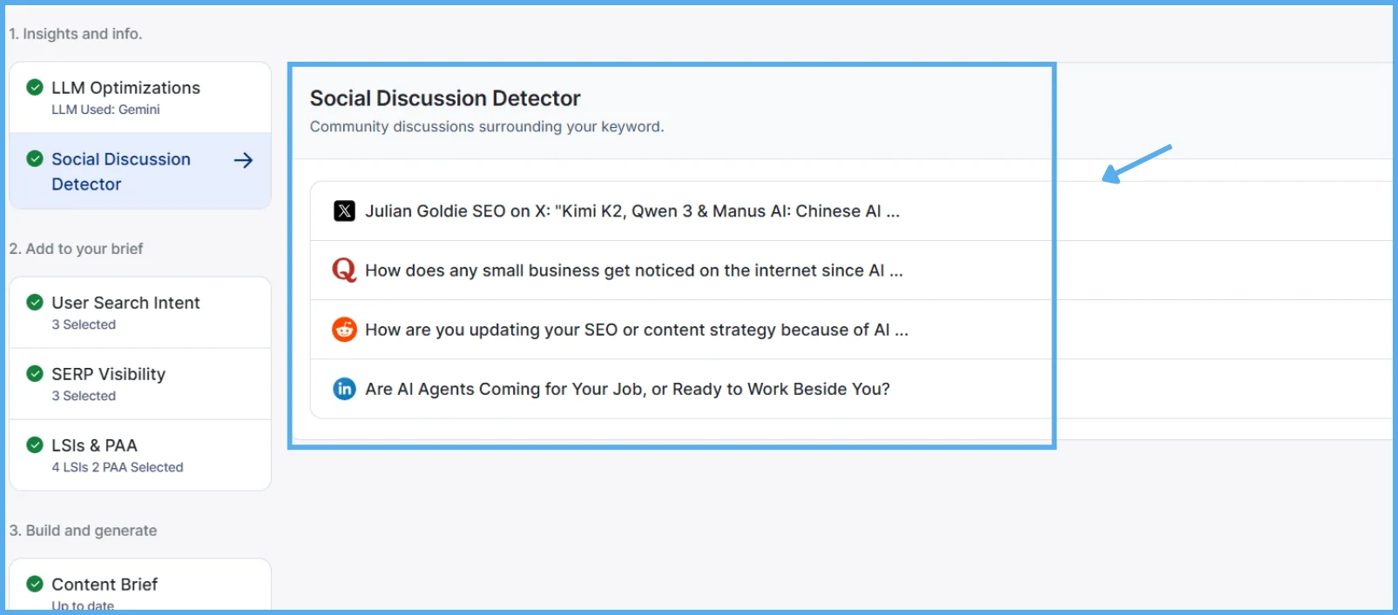Click the arrow icon next to Social Discussion Detector
Screen dimensions: 1398x615
pos(244,160)
